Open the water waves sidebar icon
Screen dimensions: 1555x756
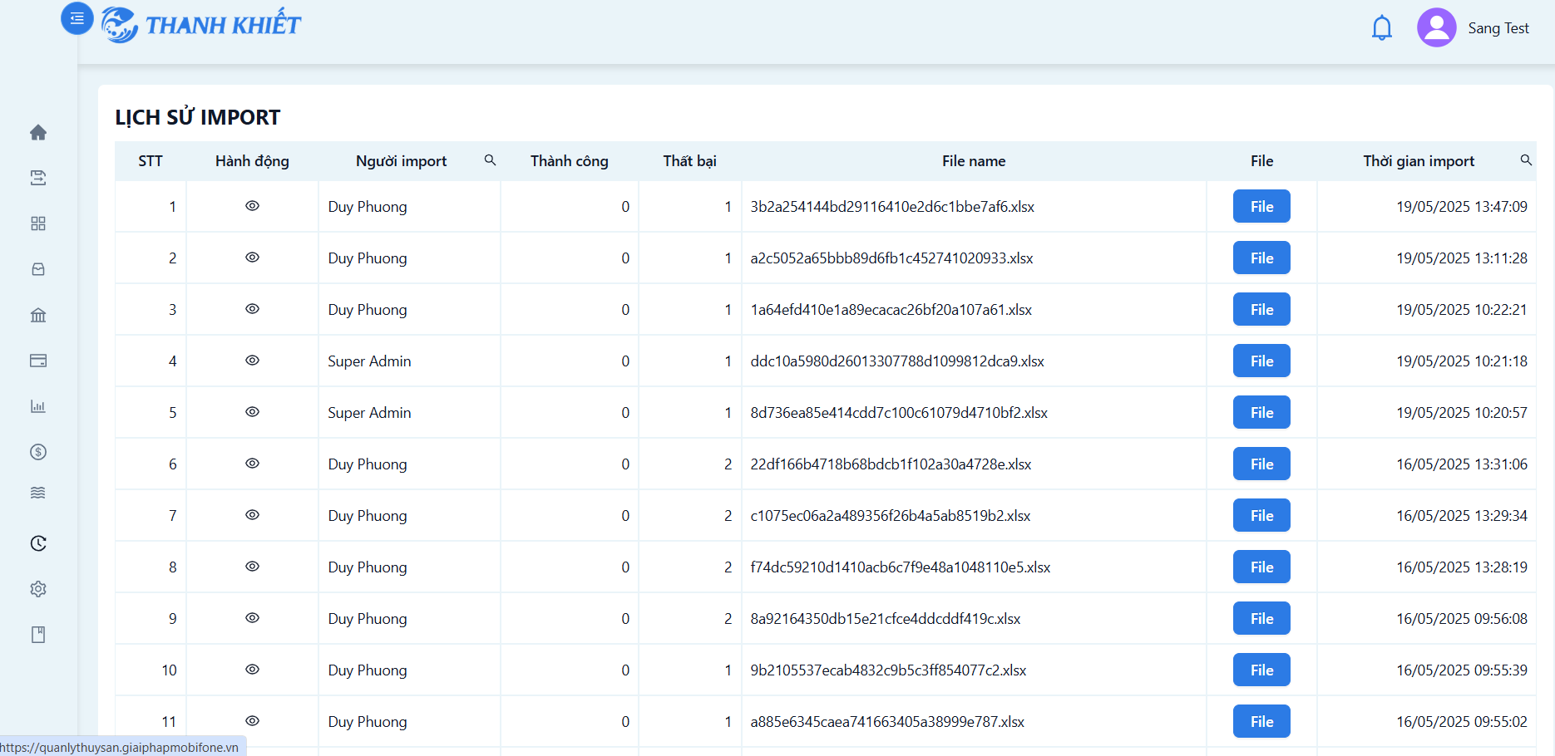tap(38, 493)
